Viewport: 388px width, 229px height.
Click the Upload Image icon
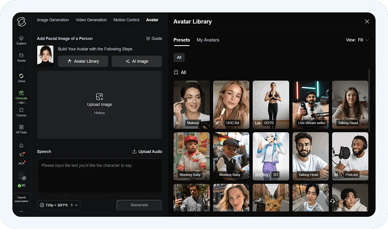[100, 97]
